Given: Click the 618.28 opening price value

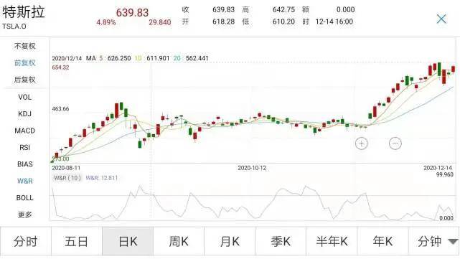Looking at the screenshot, I should pyautogui.click(x=224, y=22).
